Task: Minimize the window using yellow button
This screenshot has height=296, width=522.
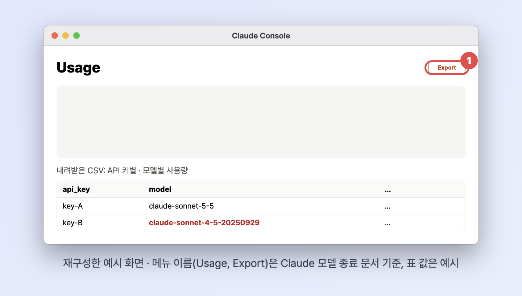Action: tap(66, 36)
